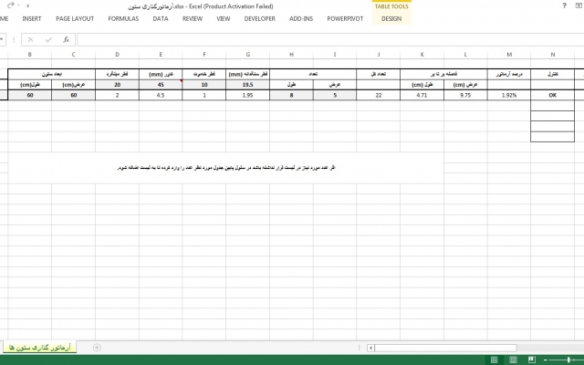This screenshot has height=365, width=584.
Task: Click the Persian instruction note text
Action: point(226,168)
